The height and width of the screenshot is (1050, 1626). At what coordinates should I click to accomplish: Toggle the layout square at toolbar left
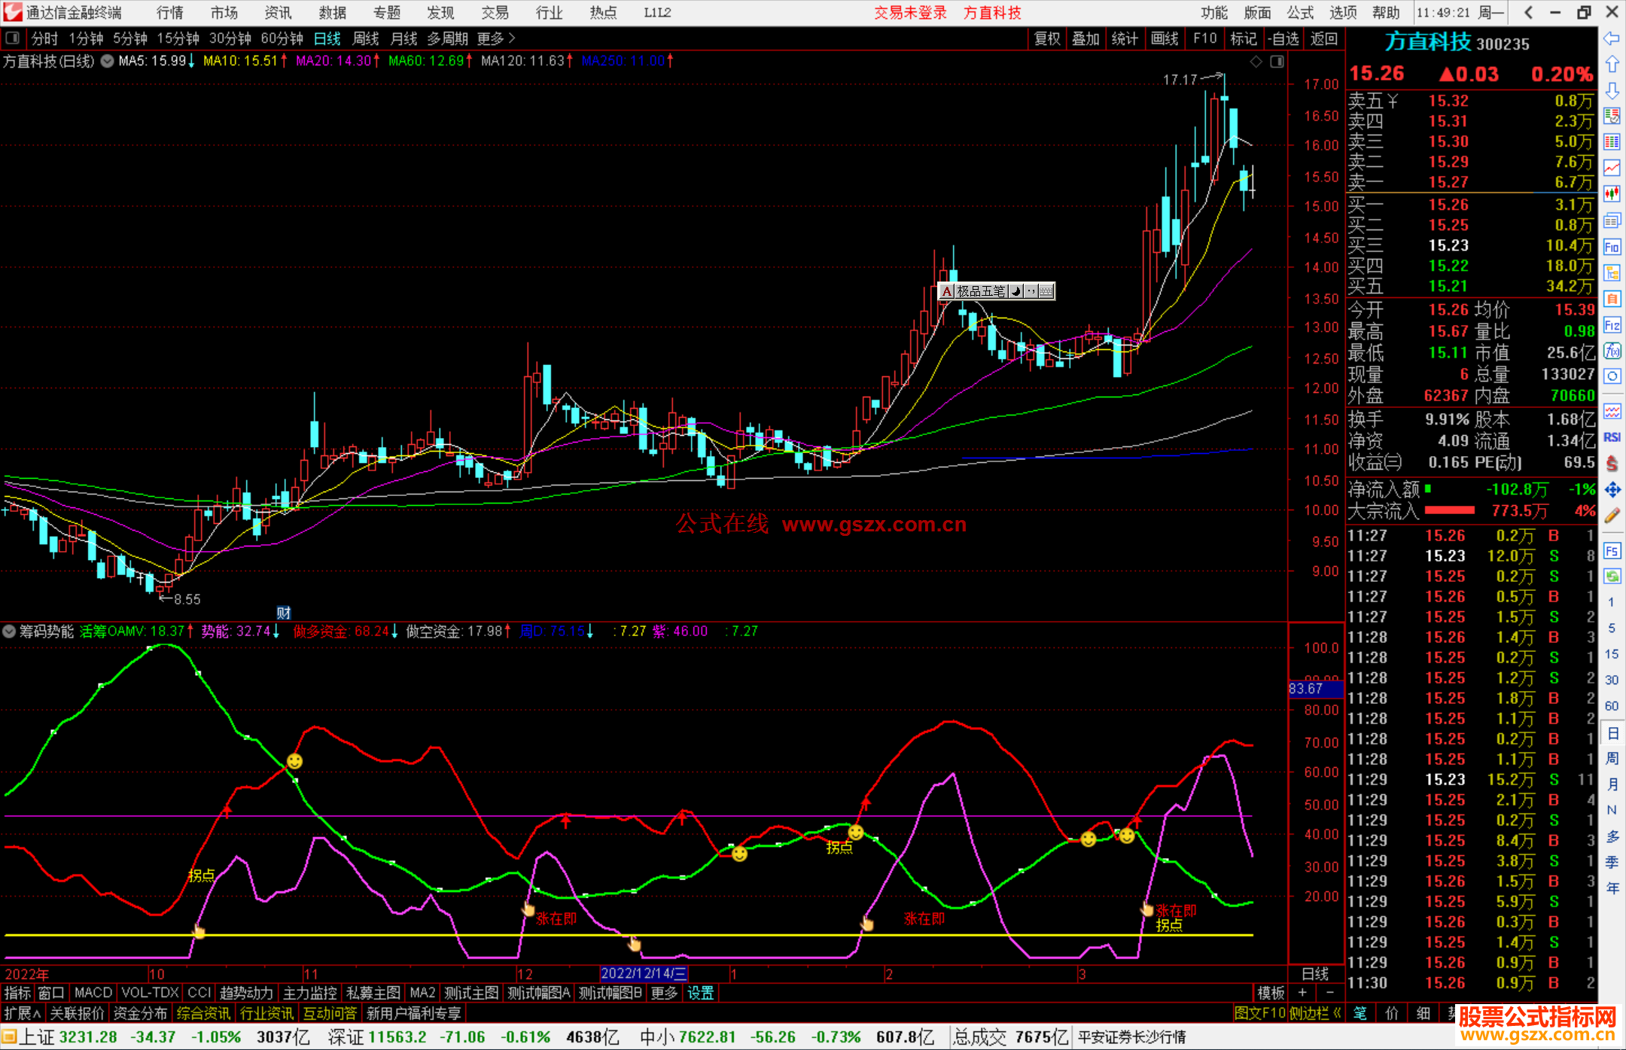pos(12,38)
